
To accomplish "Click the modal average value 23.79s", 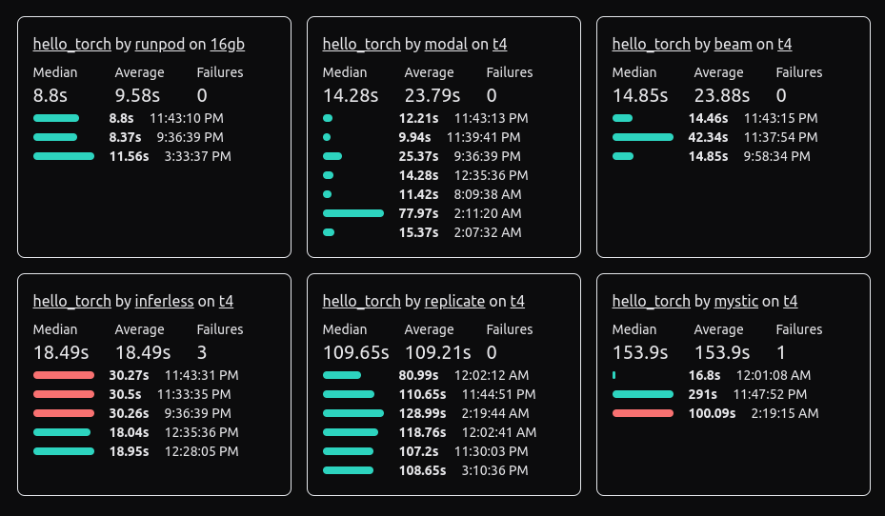I will (432, 95).
